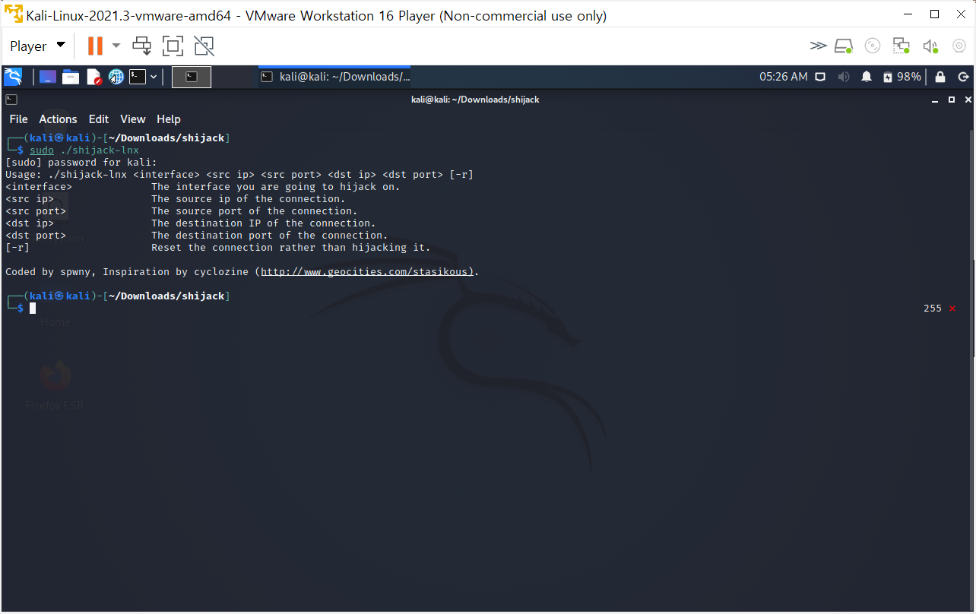Open the VMware sound card device icon
Screen dimensions: 976x614
[930, 46]
